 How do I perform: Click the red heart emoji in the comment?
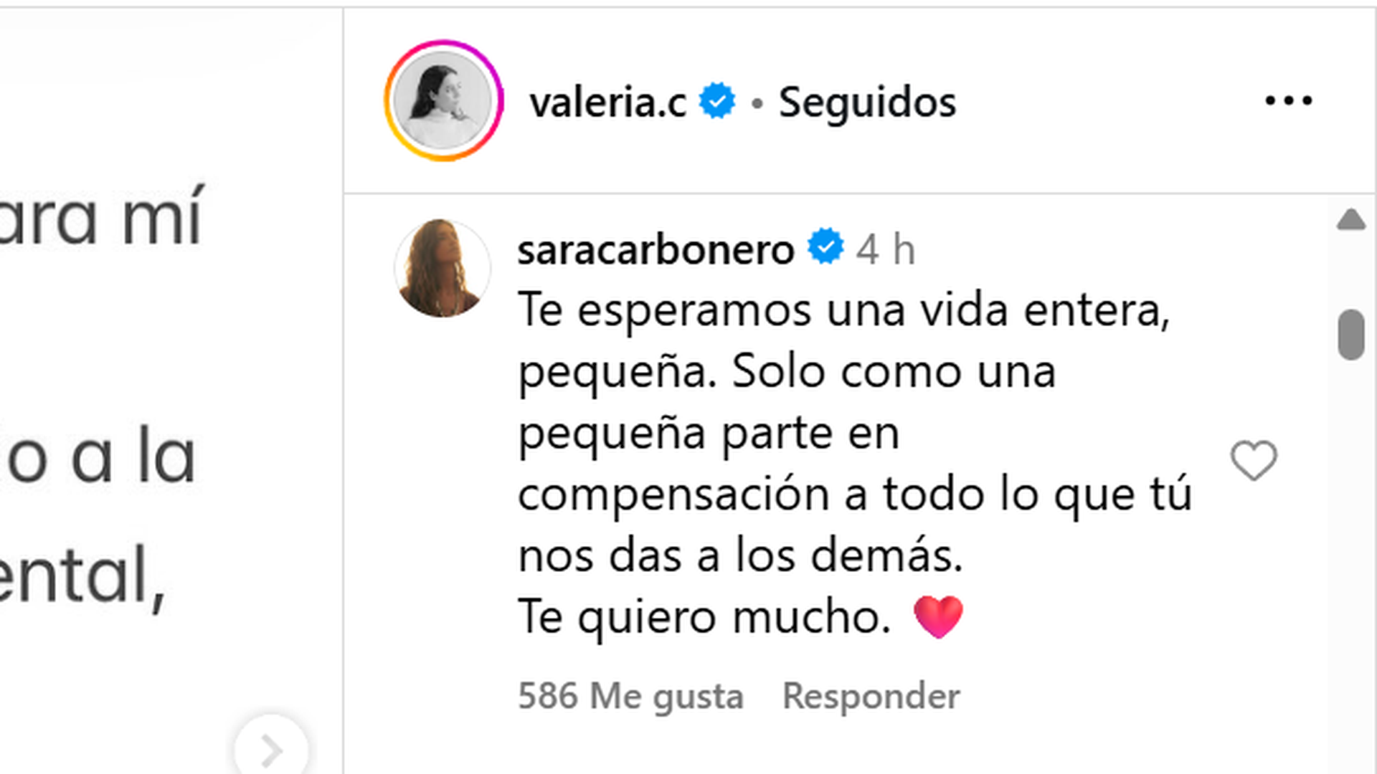click(938, 616)
